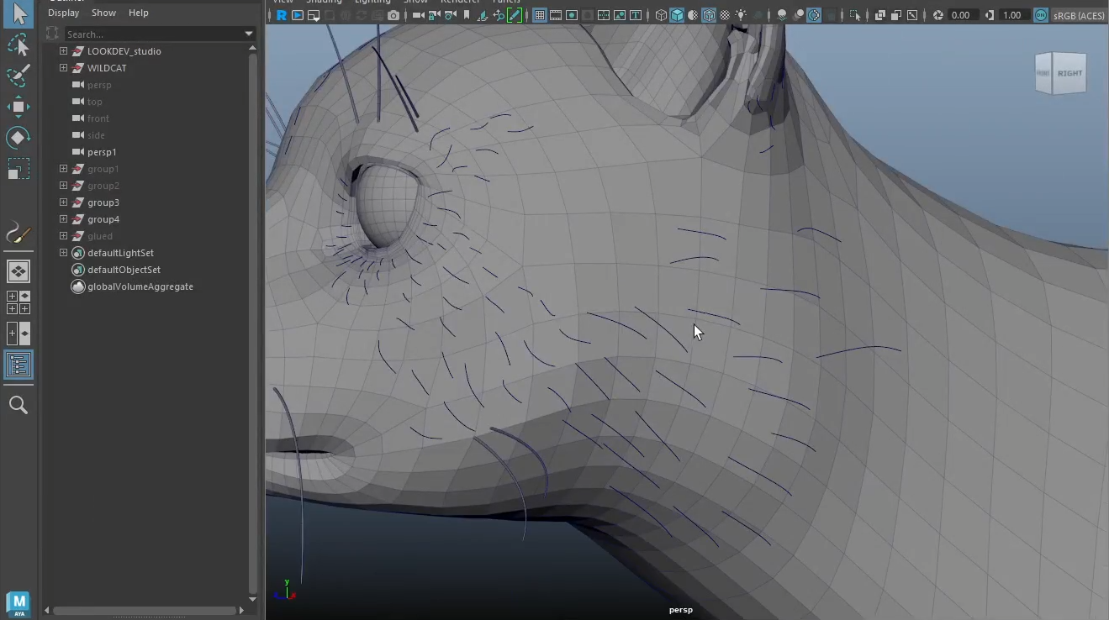1109x620 pixels.
Task: Expand the WILDCAT group node
Action: (x=63, y=68)
